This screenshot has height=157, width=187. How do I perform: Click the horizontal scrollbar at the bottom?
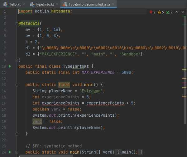pyautogui.click(x=46, y=156)
